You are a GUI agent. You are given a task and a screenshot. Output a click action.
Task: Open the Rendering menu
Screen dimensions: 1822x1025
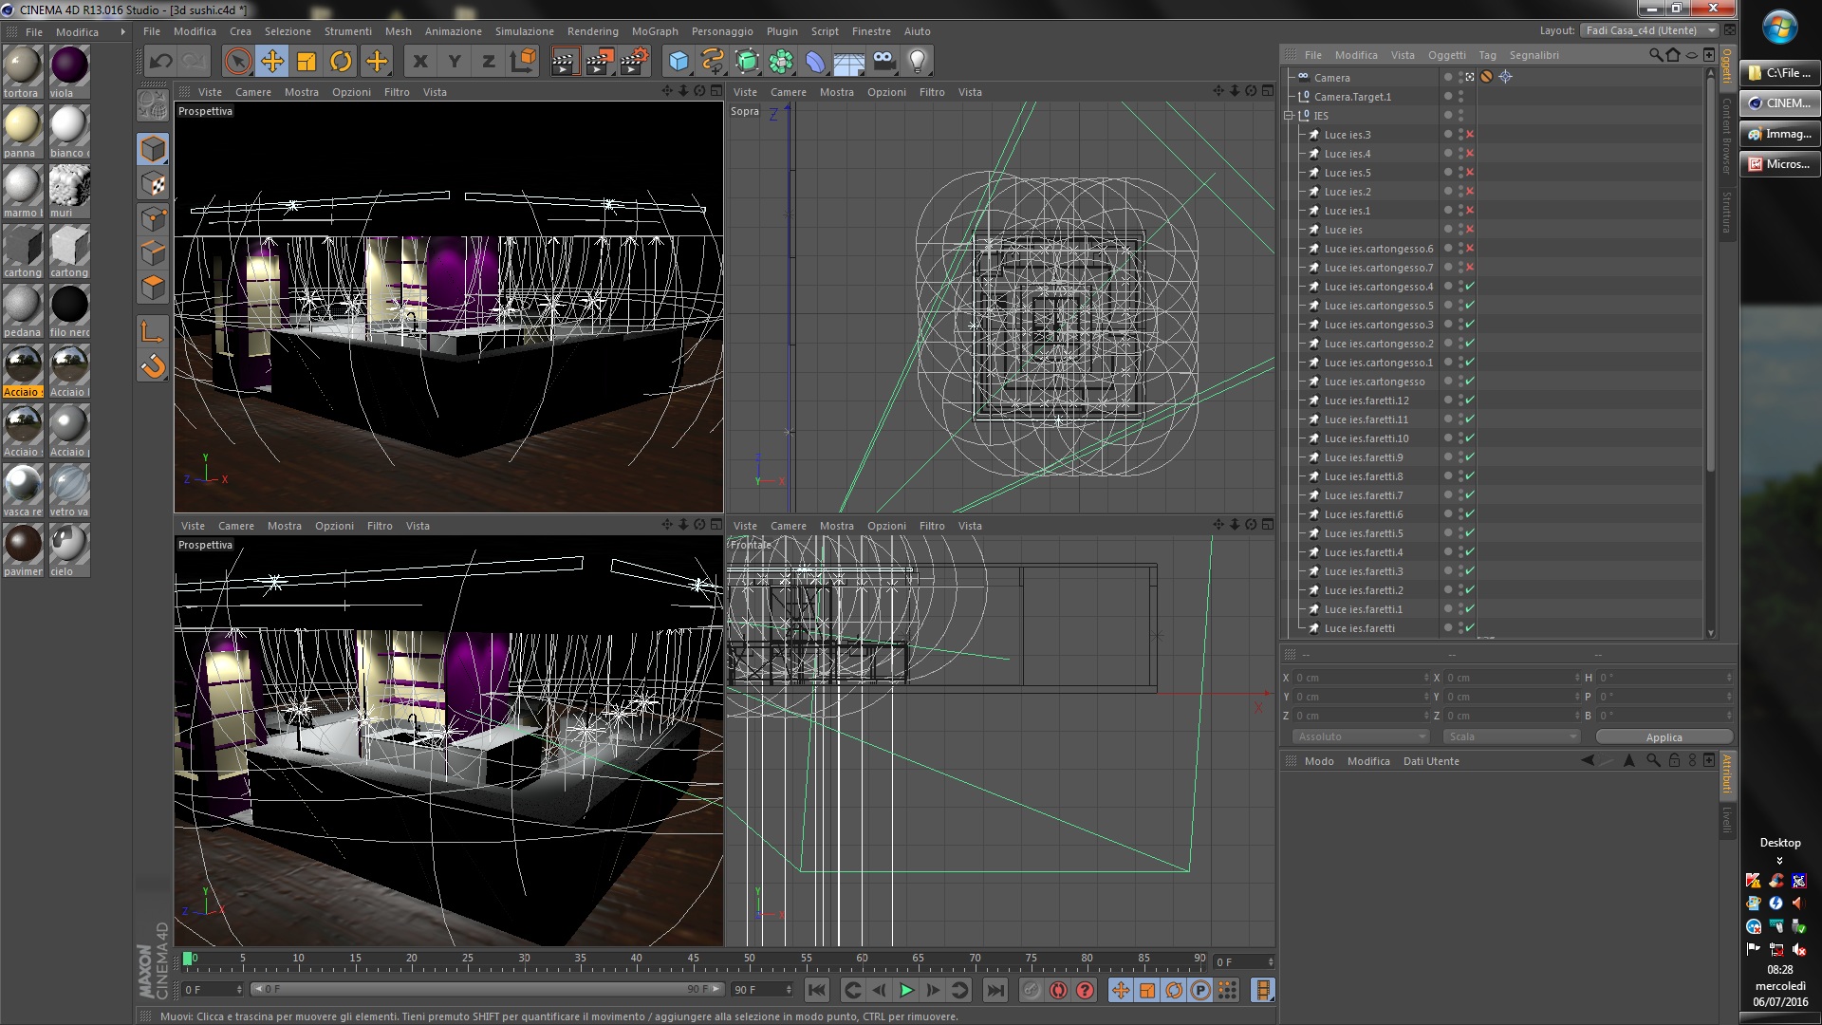coord(592,31)
